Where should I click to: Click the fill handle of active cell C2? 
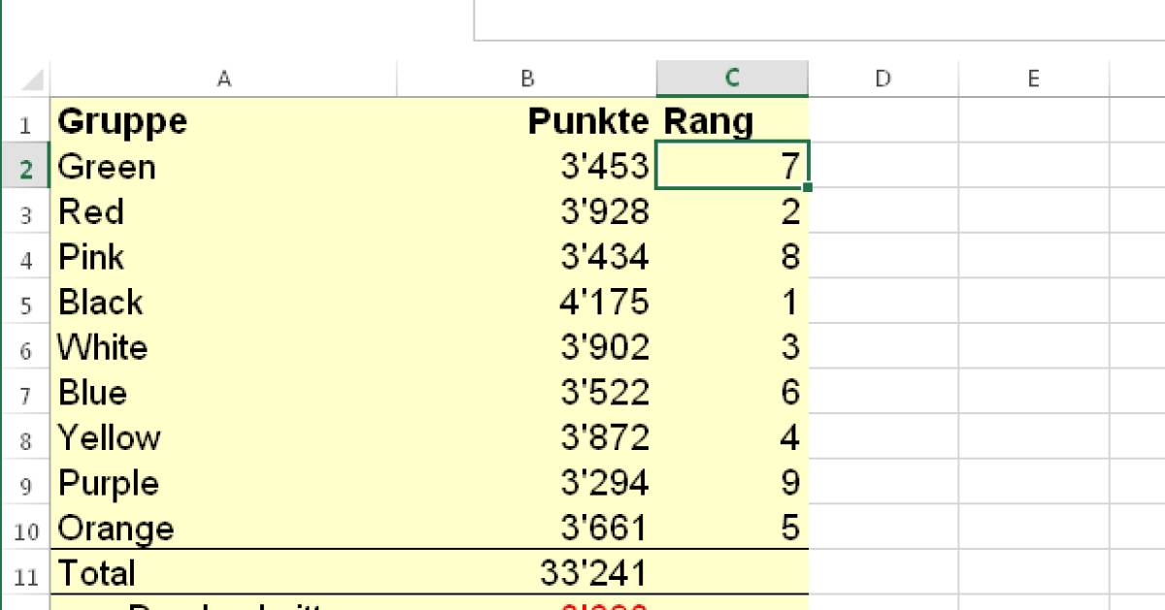click(809, 189)
